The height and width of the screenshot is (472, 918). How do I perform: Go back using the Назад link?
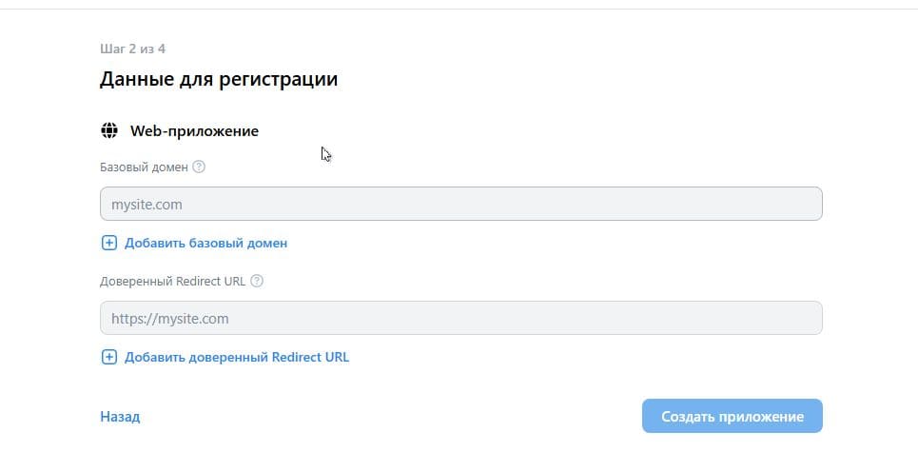tap(120, 417)
